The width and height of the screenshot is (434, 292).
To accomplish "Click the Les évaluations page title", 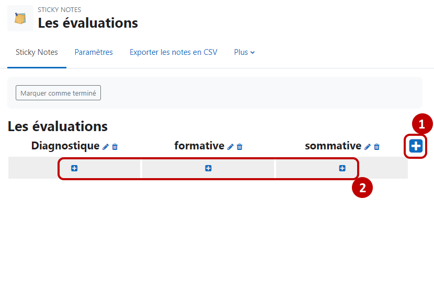I will point(88,23).
